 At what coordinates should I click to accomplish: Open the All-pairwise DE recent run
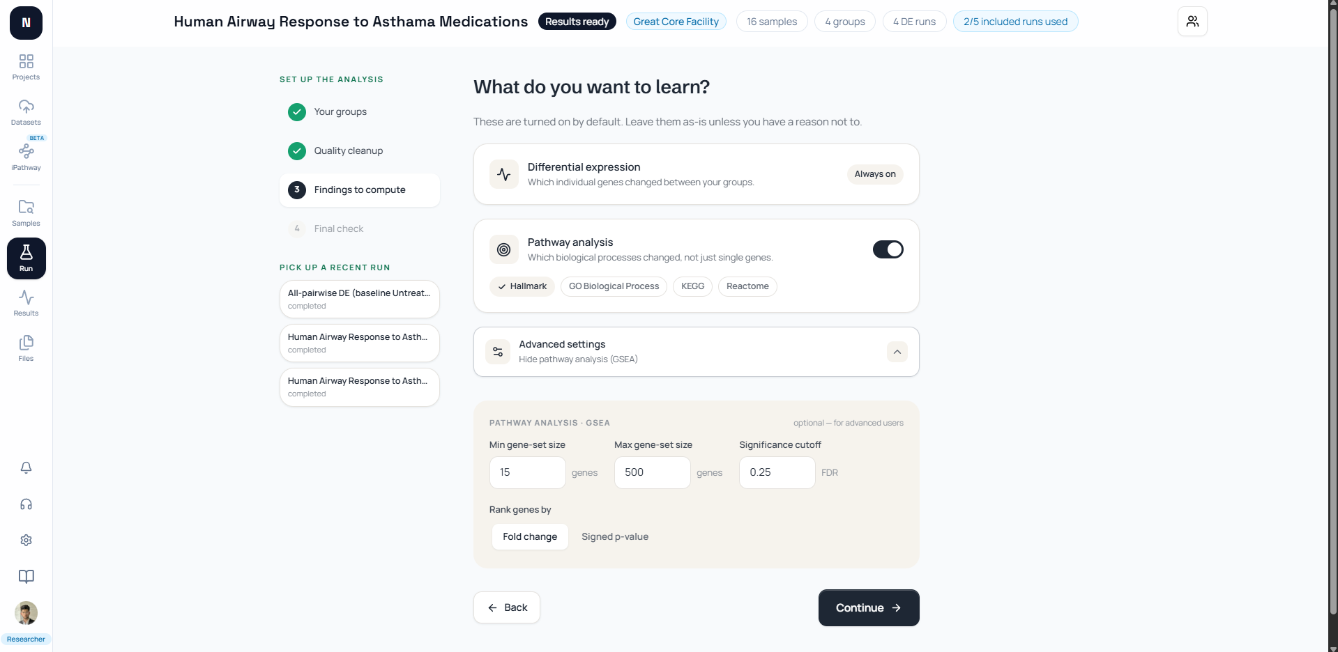point(360,299)
